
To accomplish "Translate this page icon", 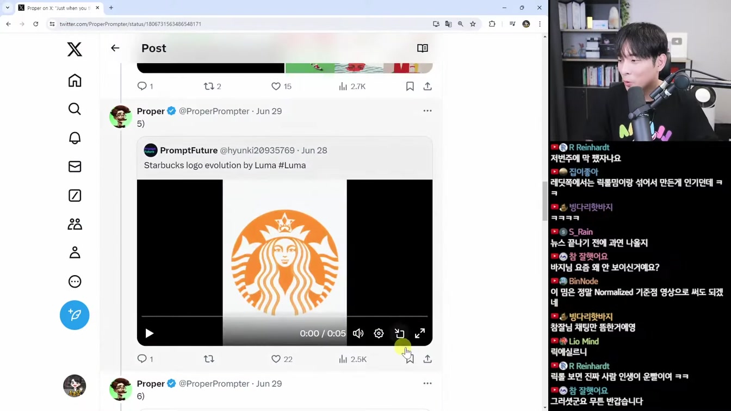I will pos(448,24).
